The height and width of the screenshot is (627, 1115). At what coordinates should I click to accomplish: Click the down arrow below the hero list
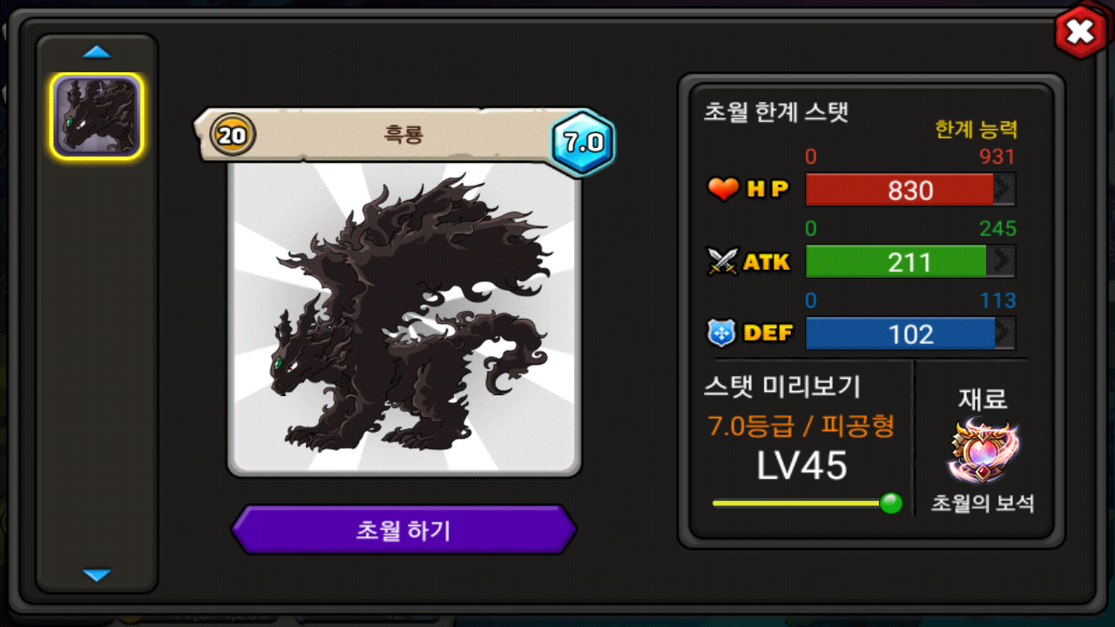(97, 575)
